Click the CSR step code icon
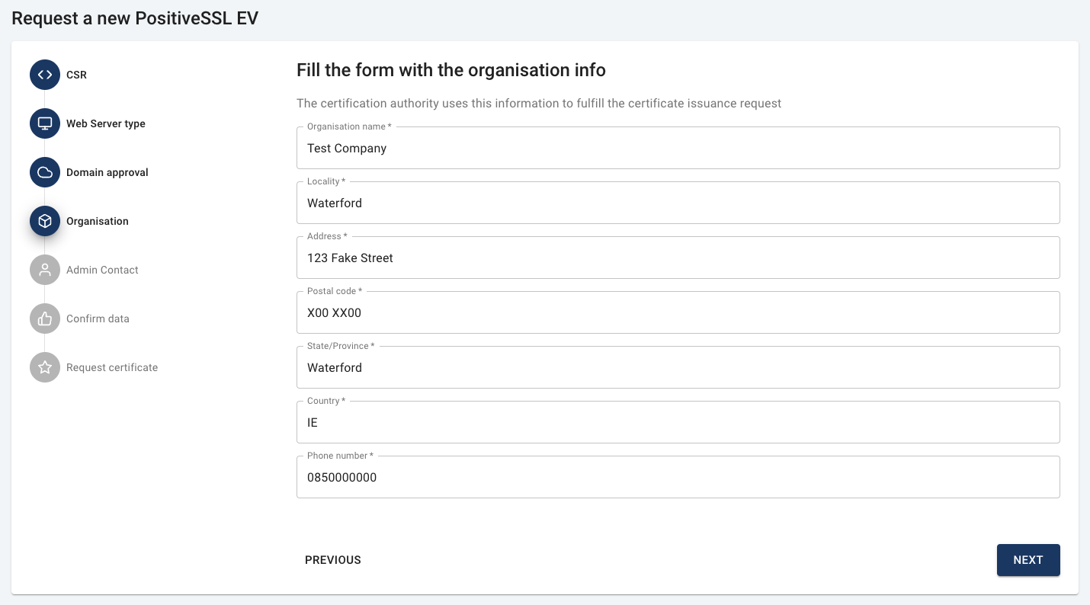The image size is (1090, 605). click(x=45, y=75)
